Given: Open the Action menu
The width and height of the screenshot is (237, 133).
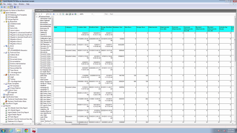Looking at the screenshot, I should point(10,4).
